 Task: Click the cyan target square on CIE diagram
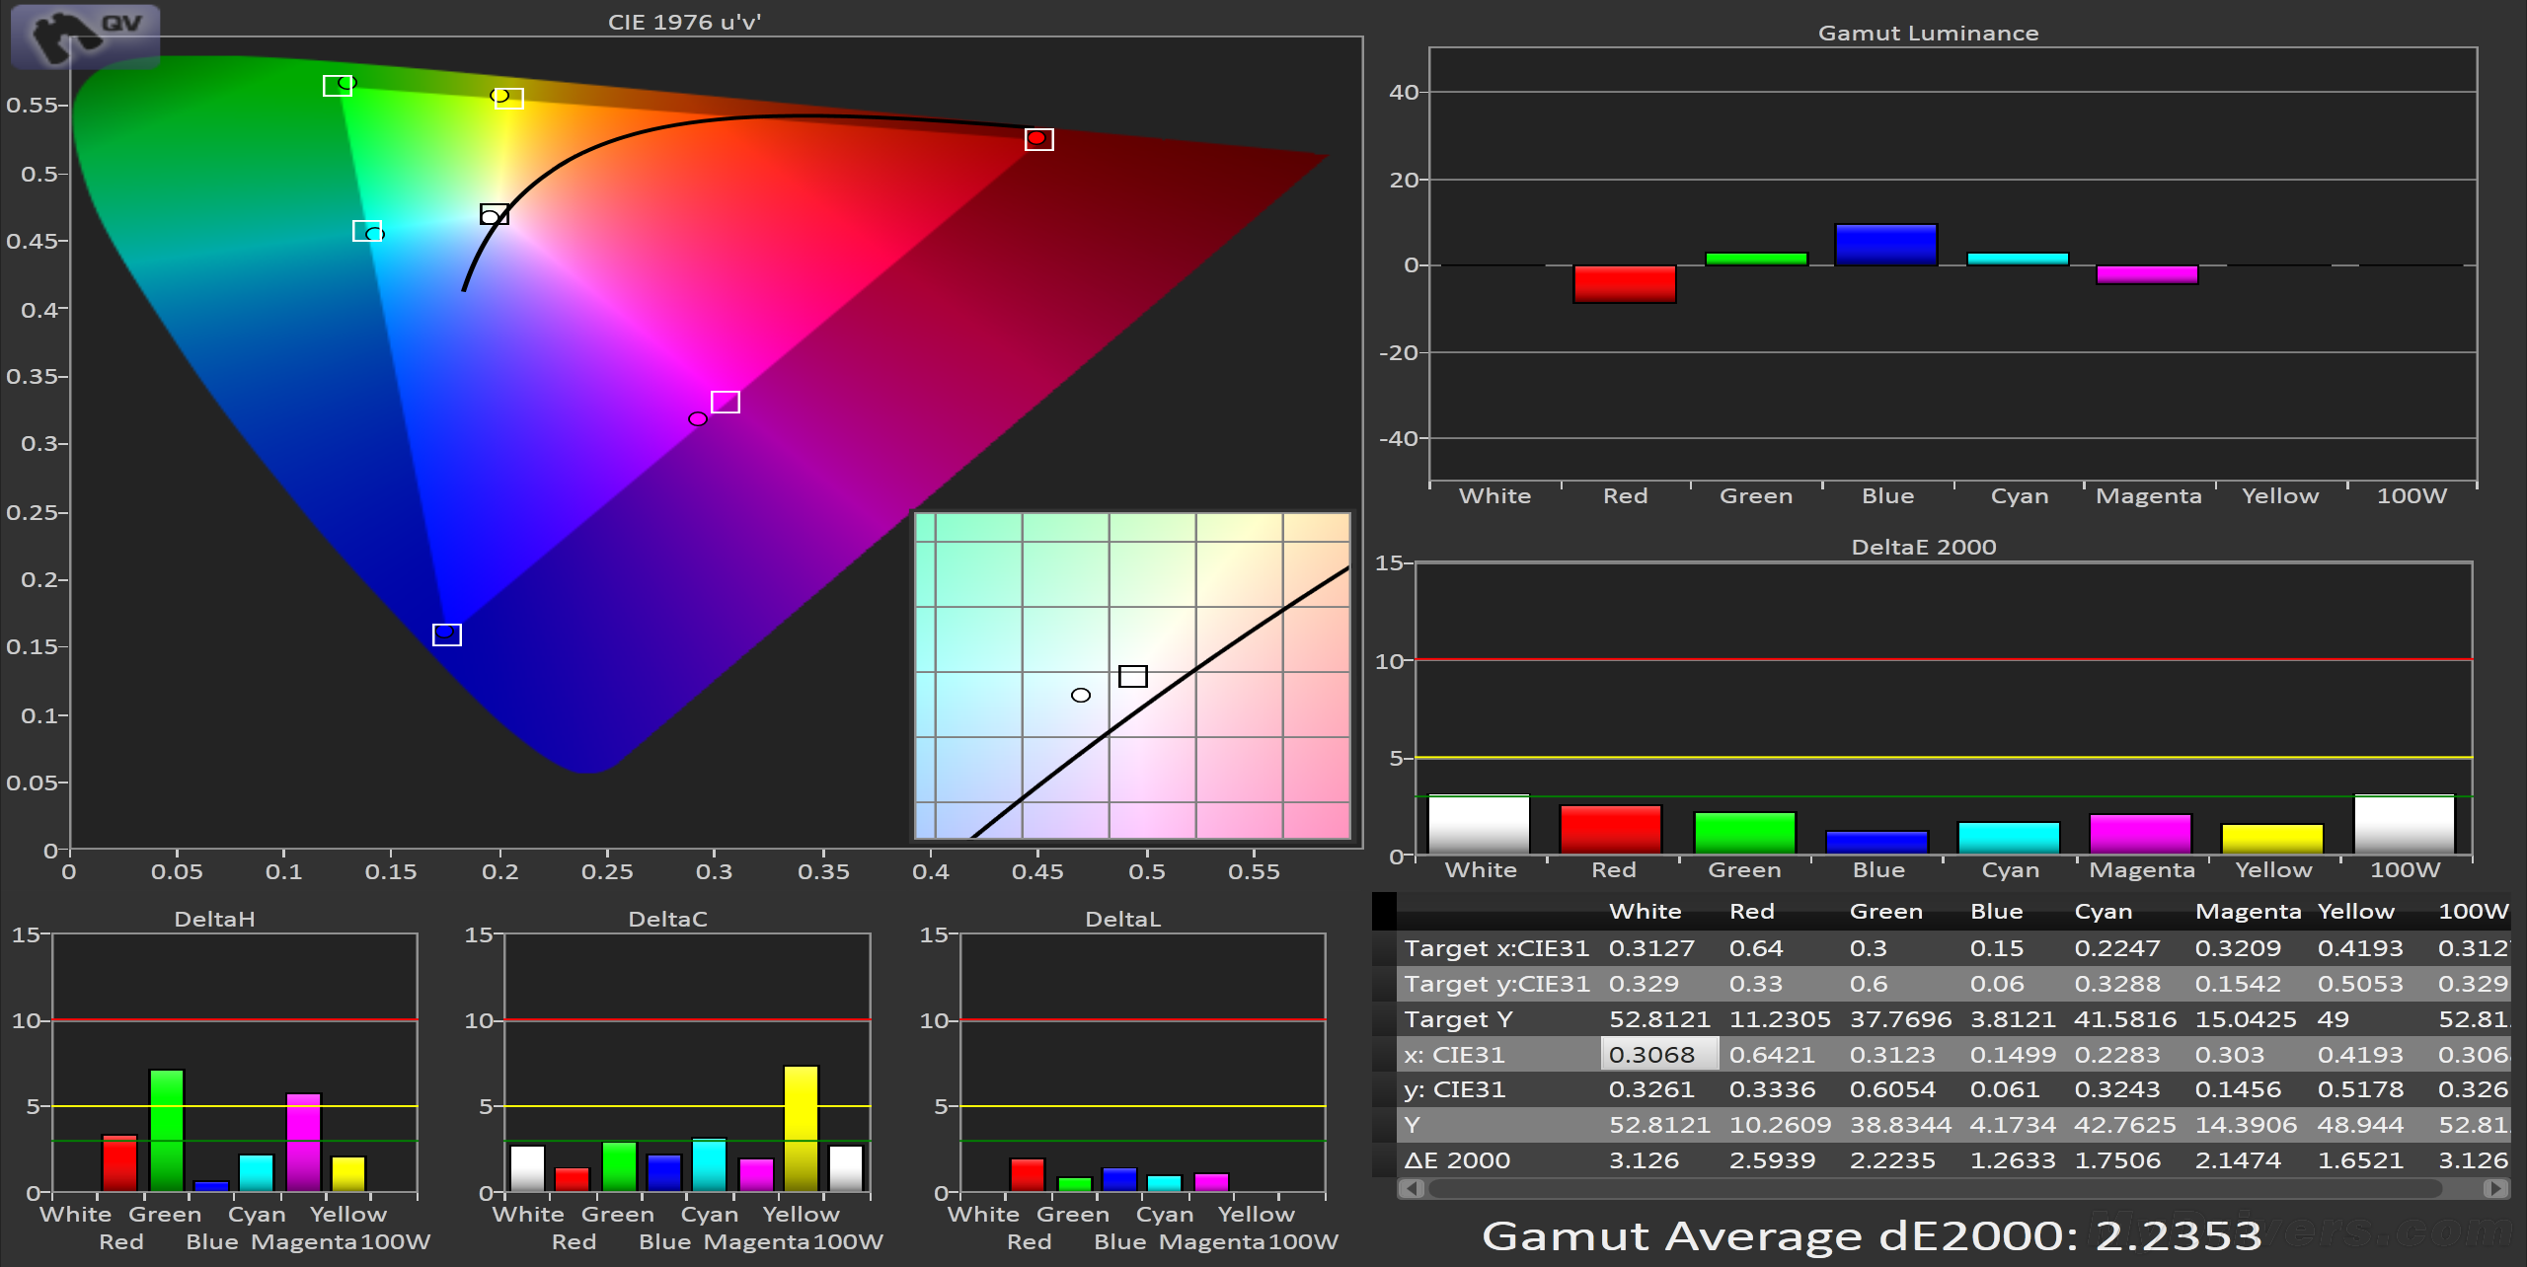click(367, 231)
